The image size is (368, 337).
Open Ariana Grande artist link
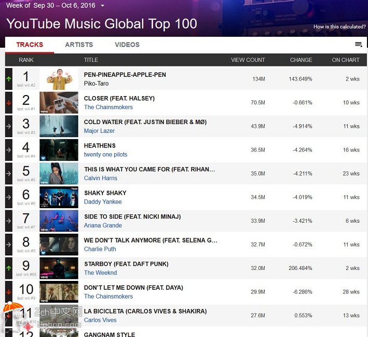103,225
